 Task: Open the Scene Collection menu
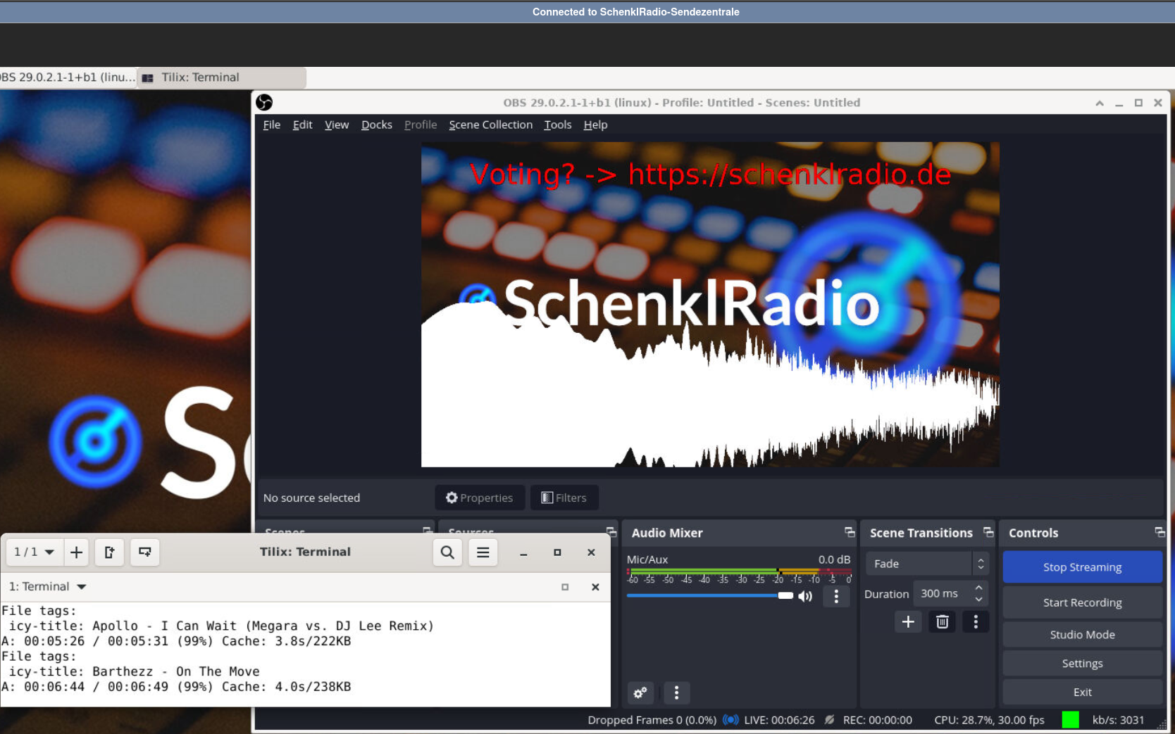point(490,125)
